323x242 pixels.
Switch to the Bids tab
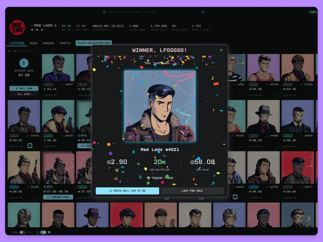click(34, 43)
